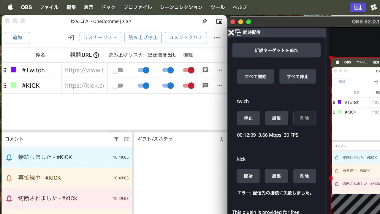Click 停止 button under twich
380x214 pixels.
click(248, 118)
